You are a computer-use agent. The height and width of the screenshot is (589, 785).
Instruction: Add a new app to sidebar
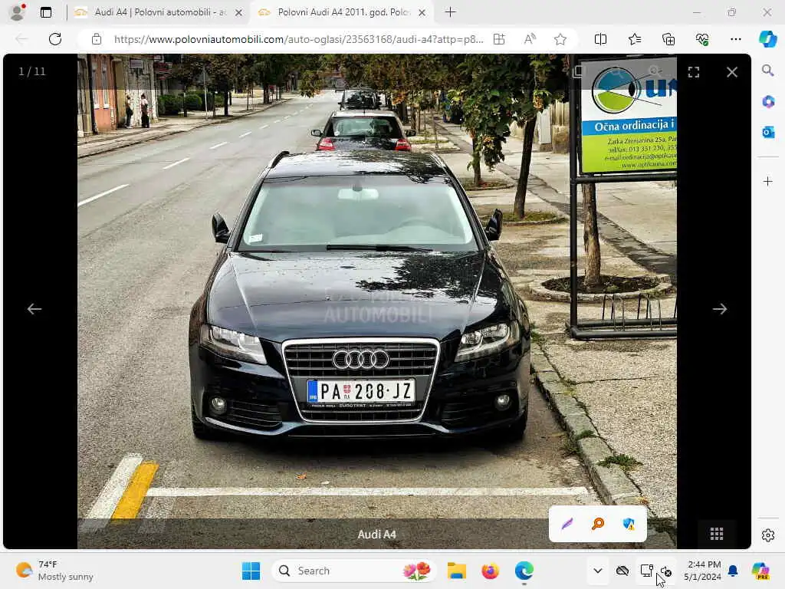point(768,181)
